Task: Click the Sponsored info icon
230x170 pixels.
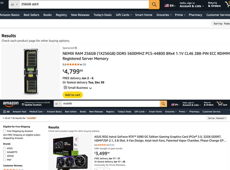Action: [76, 48]
